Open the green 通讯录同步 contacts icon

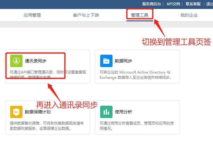pyautogui.click(x=16, y=61)
